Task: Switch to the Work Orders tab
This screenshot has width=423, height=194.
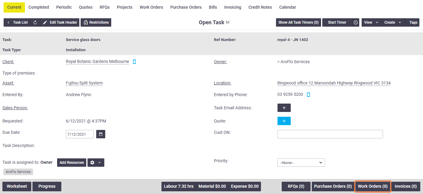Action: point(152,7)
